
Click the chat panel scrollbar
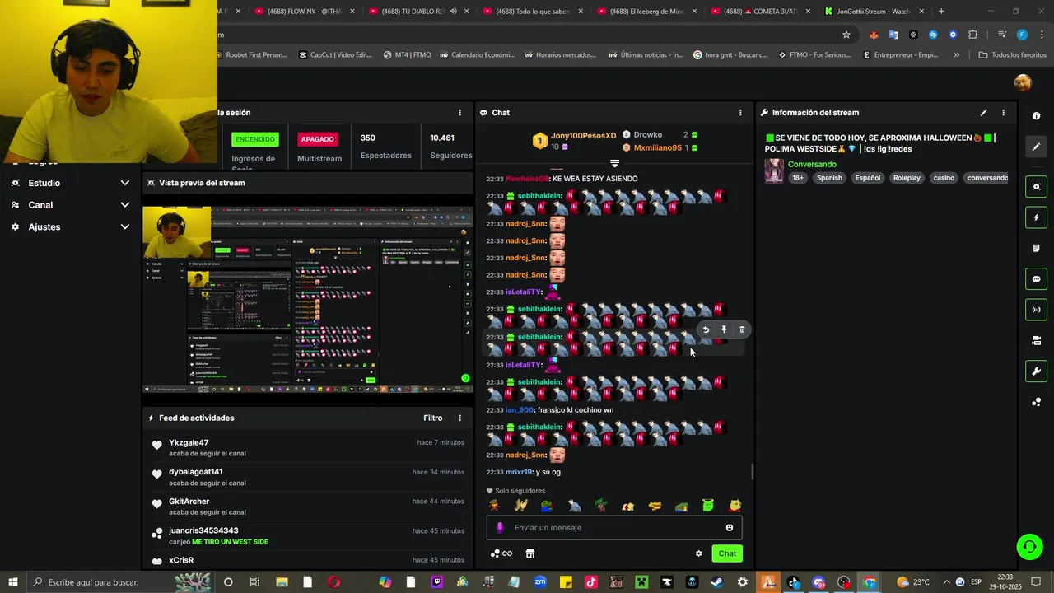pos(752,472)
